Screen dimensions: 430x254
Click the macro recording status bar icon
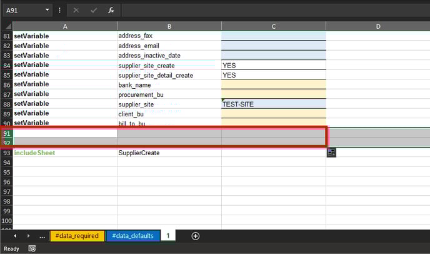[32, 249]
